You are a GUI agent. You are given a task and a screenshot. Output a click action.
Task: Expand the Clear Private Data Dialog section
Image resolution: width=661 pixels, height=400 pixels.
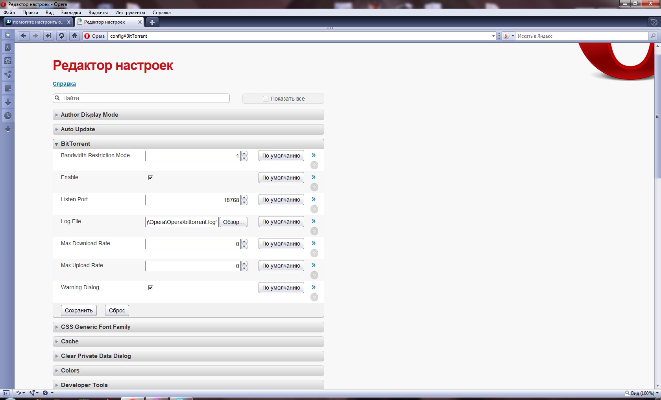[188, 356]
